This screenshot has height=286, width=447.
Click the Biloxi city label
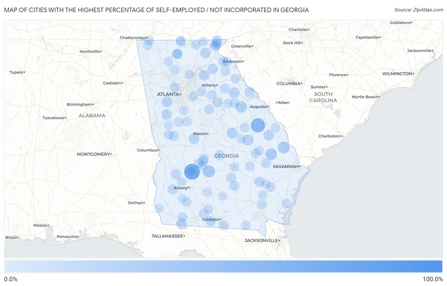(11, 237)
